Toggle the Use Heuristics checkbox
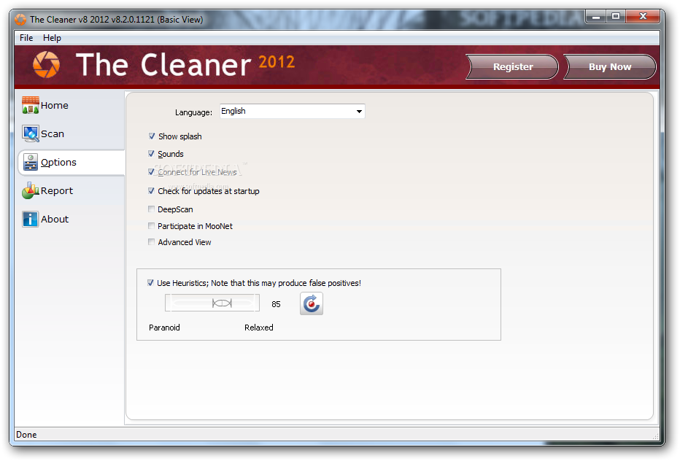The height and width of the screenshot is (461, 680). coord(150,283)
